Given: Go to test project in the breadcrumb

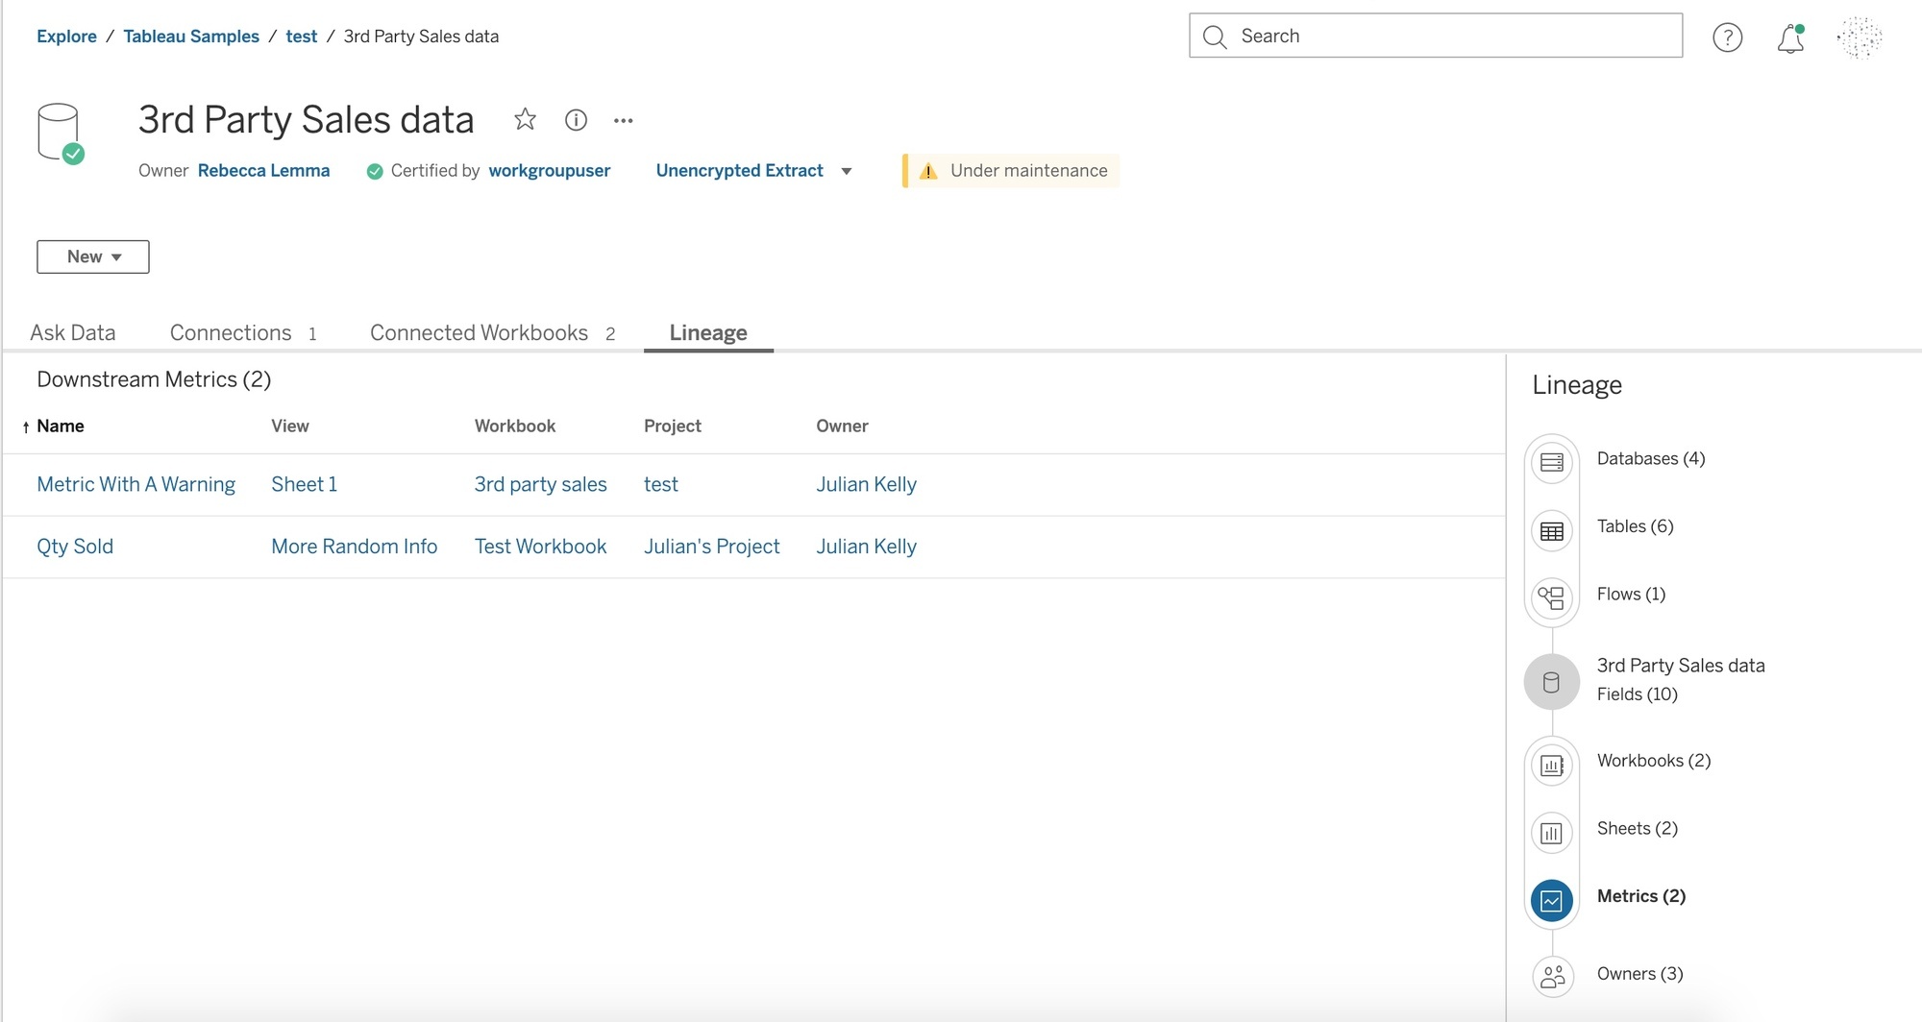Looking at the screenshot, I should 301,36.
